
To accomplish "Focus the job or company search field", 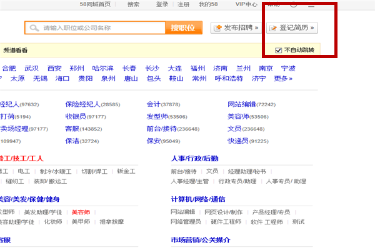I will (95, 27).
